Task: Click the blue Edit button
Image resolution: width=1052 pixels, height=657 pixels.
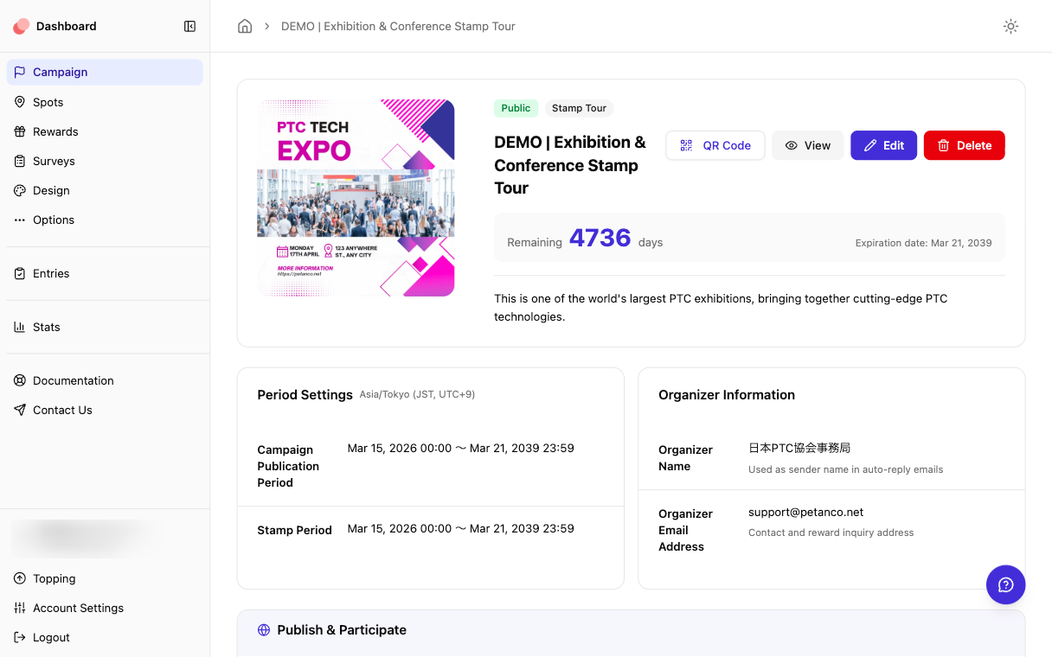Action: coord(883,145)
